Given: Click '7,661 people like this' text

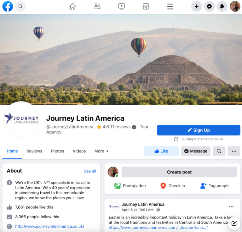Looking at the screenshot, I should tap(34, 207).
